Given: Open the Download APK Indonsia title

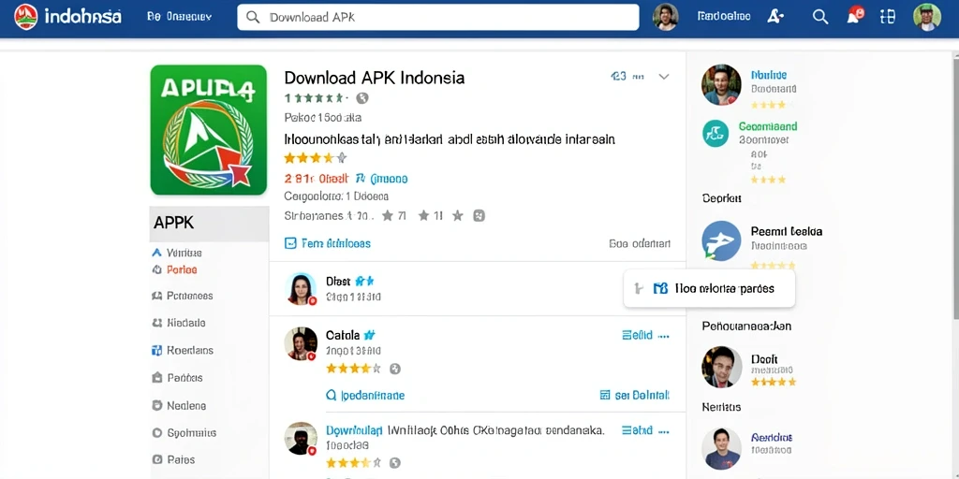Looking at the screenshot, I should [375, 78].
